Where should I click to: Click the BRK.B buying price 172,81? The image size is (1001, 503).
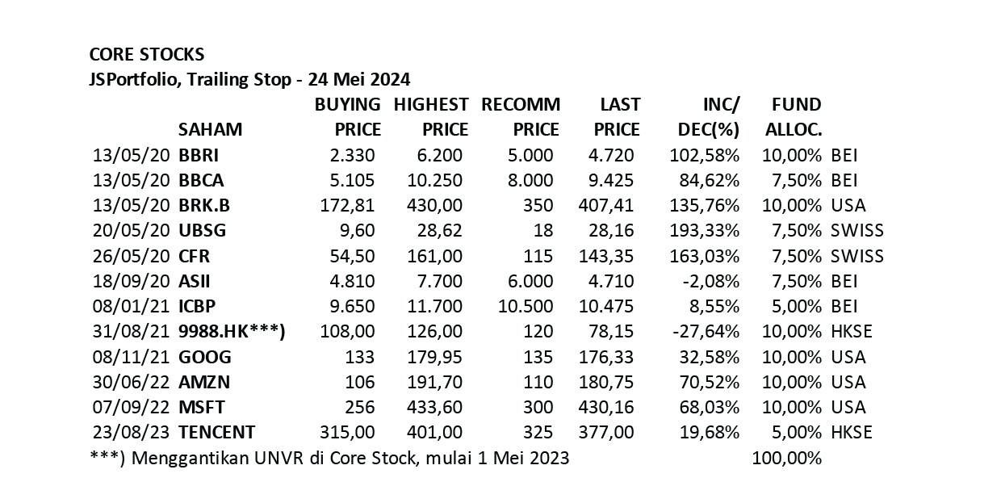point(349,205)
